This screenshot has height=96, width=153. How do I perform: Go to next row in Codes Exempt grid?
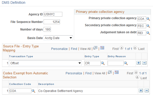pos(137,77)
